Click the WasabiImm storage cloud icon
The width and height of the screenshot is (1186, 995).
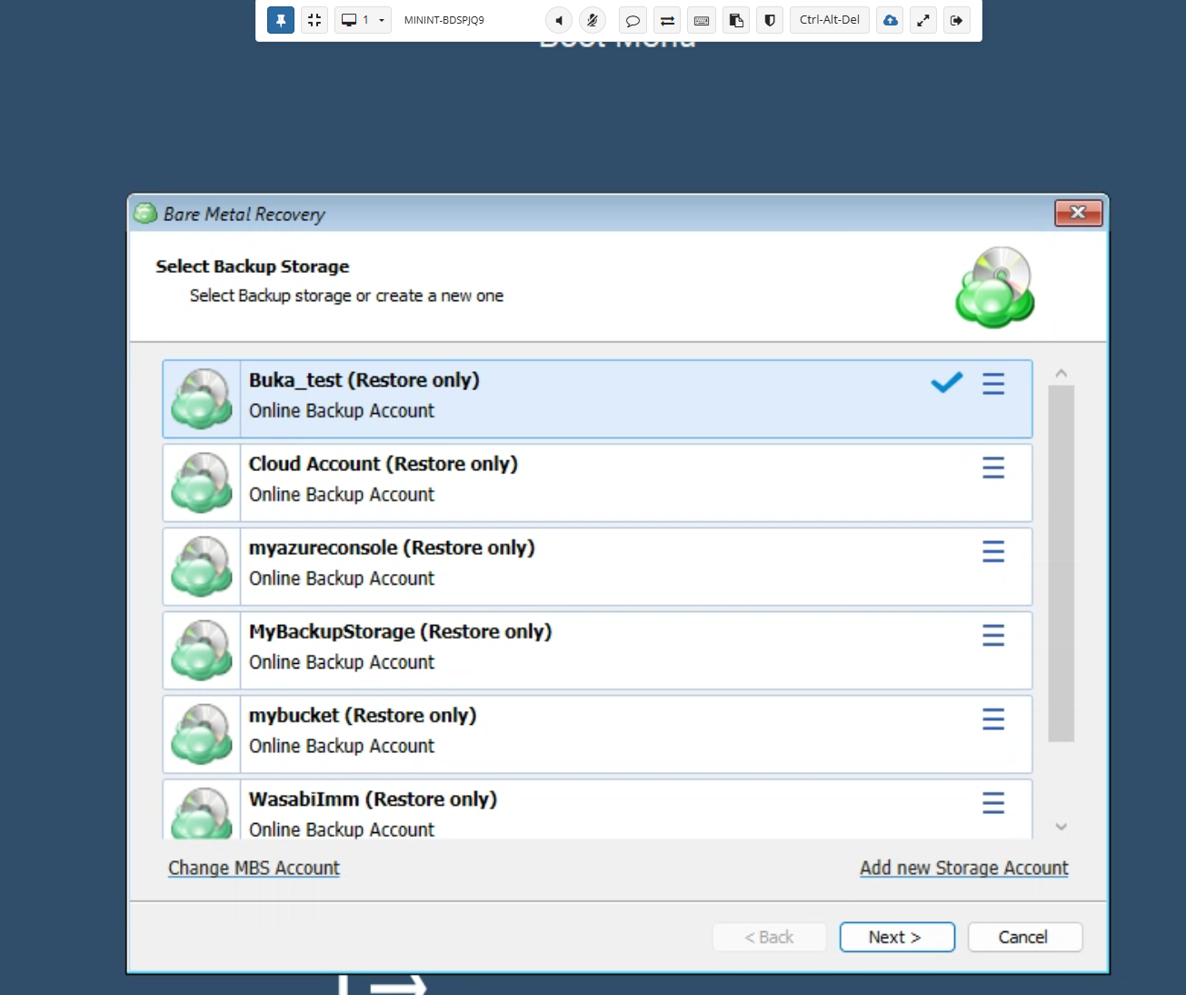(202, 811)
